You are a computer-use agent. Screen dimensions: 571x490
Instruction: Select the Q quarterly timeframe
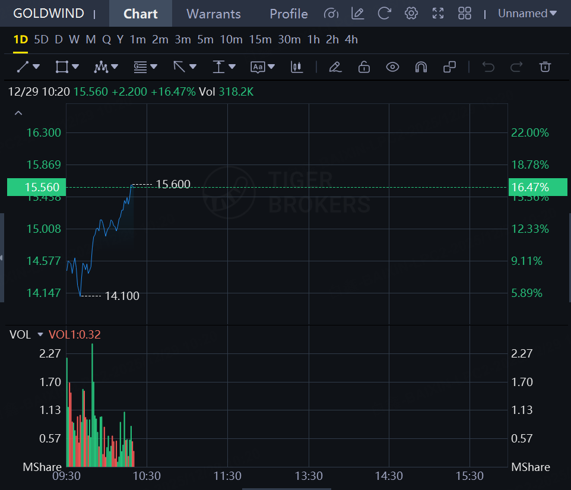[x=106, y=39]
